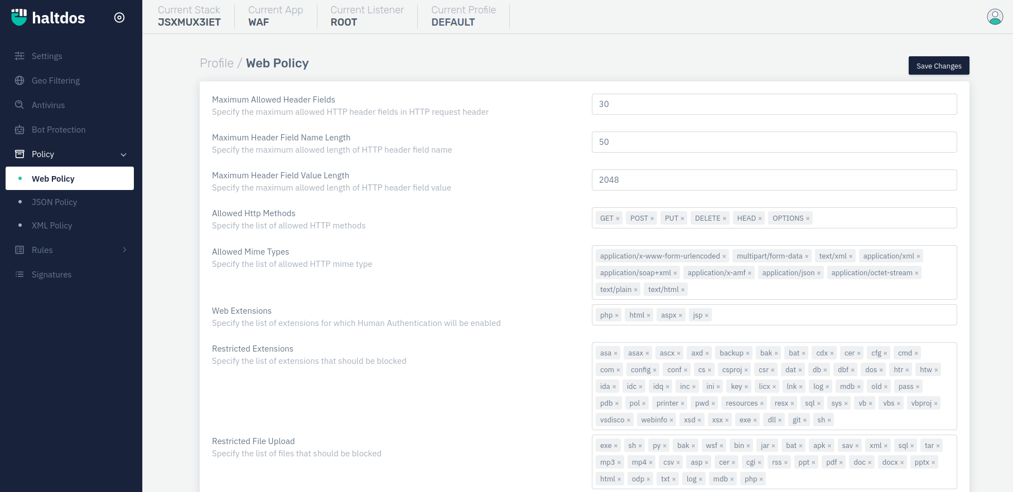
Task: Remove the resources restricted extension tag
Action: click(x=762, y=403)
